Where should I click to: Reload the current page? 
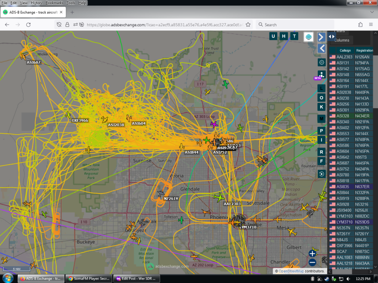pyautogui.click(x=28, y=25)
